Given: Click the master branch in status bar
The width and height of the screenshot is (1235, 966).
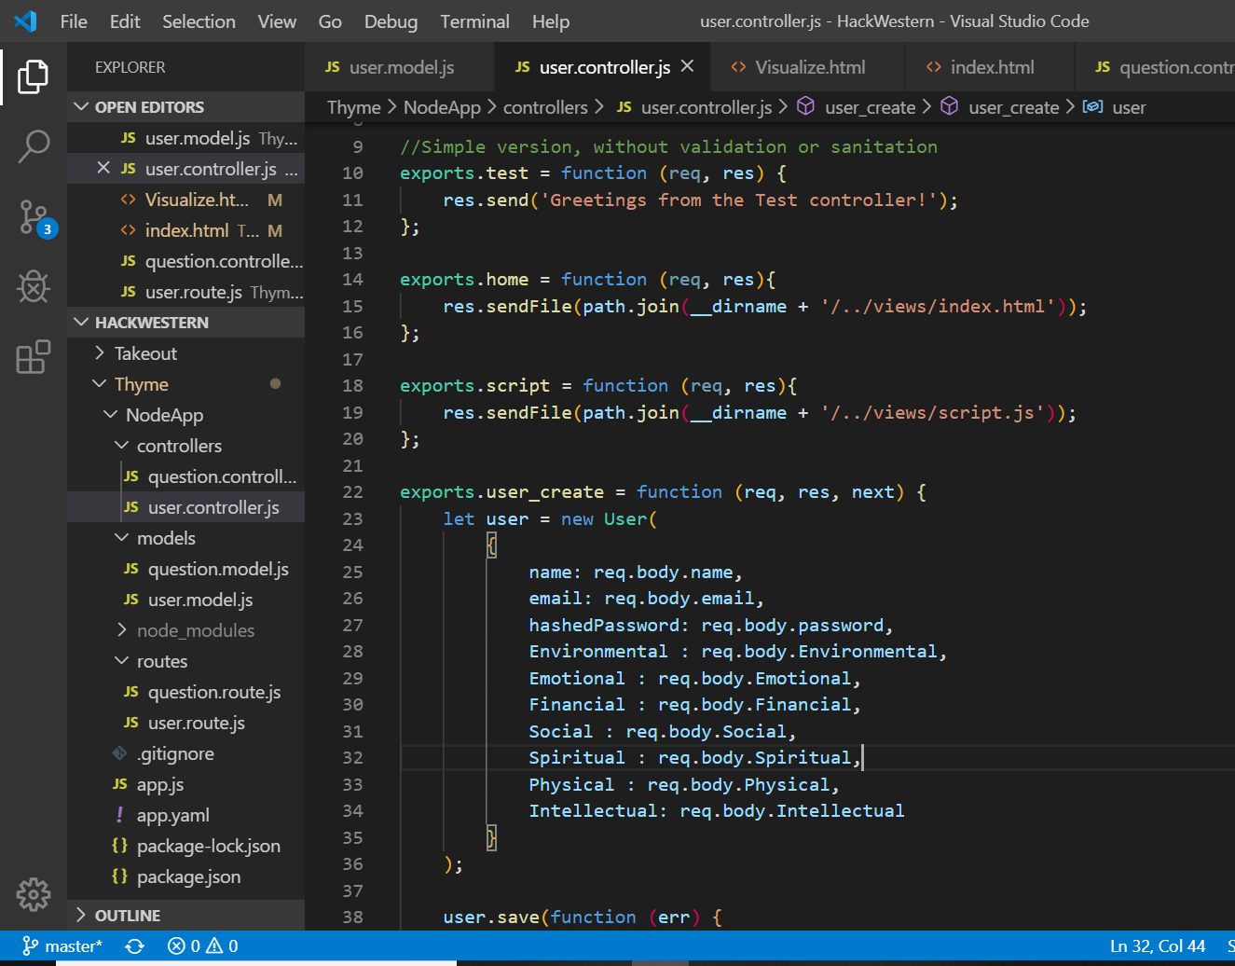Looking at the screenshot, I should coord(62,946).
